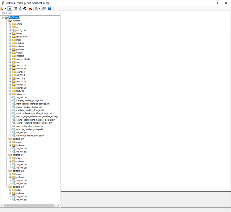Select the scripts folder
This screenshot has height=212, width=231.
[19, 52]
